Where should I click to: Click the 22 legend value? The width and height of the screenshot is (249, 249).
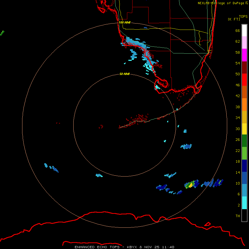coord(238,151)
